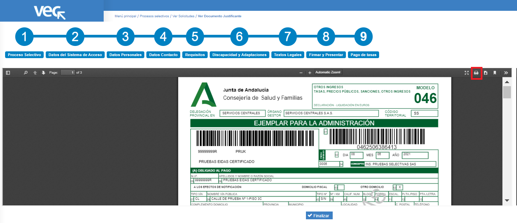Open the current view bookmark icon

click(495, 73)
